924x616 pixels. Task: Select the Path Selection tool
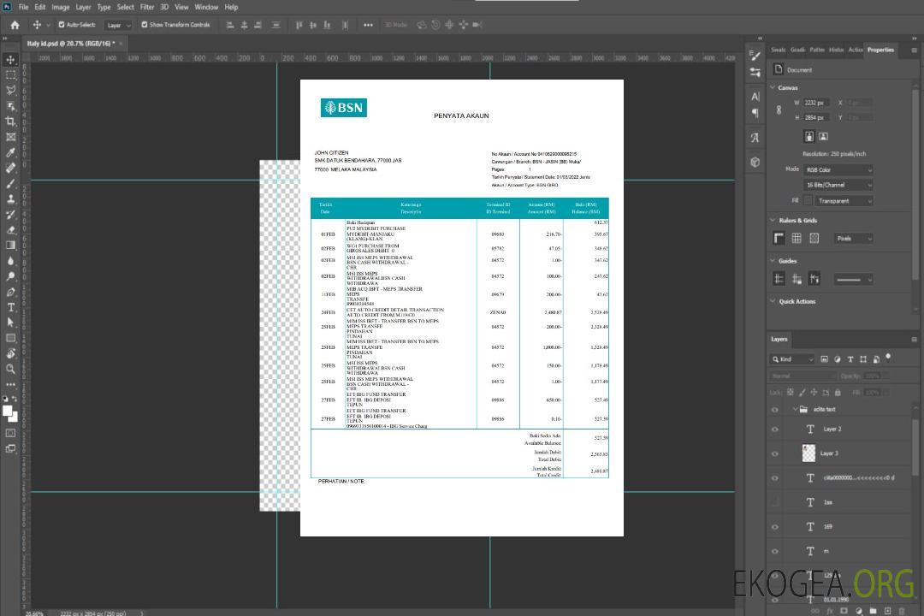pos(10,323)
